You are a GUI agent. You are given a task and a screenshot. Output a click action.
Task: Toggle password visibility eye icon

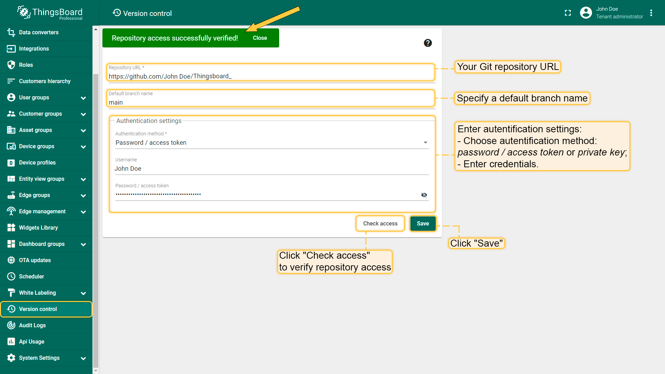(424, 195)
